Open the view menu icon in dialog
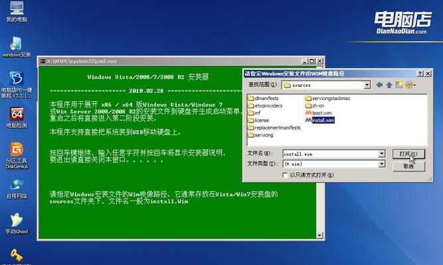This screenshot has height=265, width=443. [410, 85]
